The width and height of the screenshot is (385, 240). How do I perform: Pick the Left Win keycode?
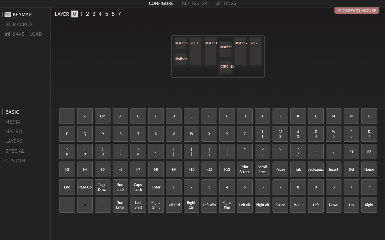209,205
